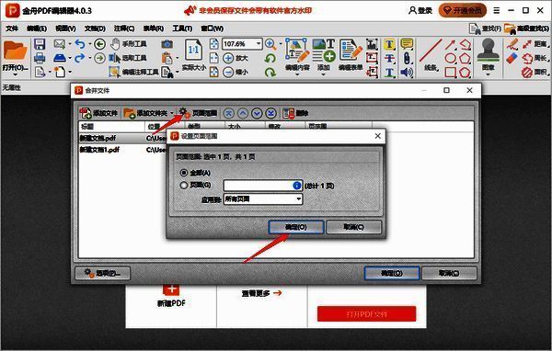Image resolution: width=552 pixels, height=351 pixels.
Task: Select the hand tool 手形工具
Action: (128, 44)
